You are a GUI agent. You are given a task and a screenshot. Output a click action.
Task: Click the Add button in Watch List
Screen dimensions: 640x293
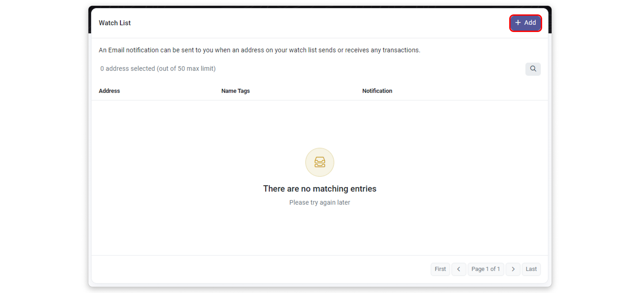coord(525,23)
